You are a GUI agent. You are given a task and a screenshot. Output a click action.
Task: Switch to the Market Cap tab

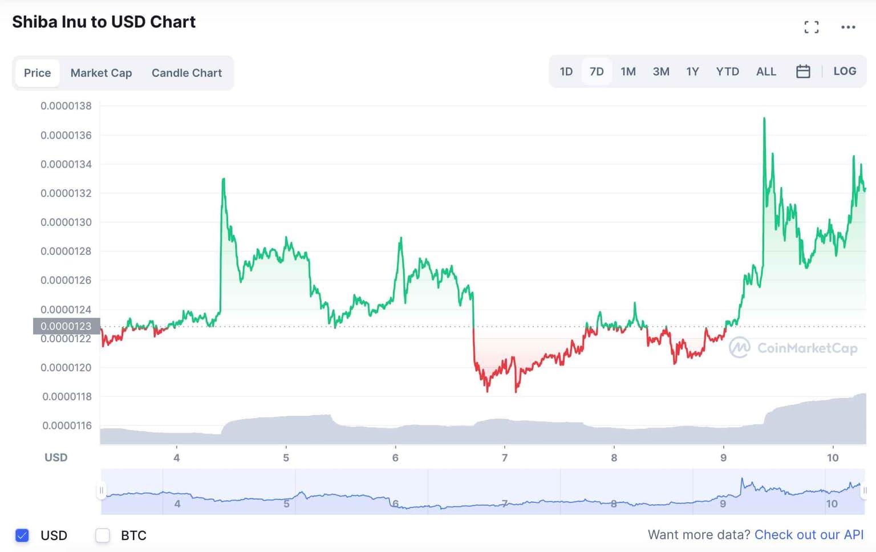pyautogui.click(x=101, y=73)
